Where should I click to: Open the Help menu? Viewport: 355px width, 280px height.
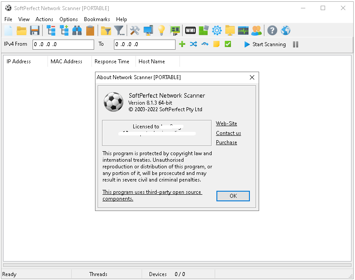click(x=121, y=19)
